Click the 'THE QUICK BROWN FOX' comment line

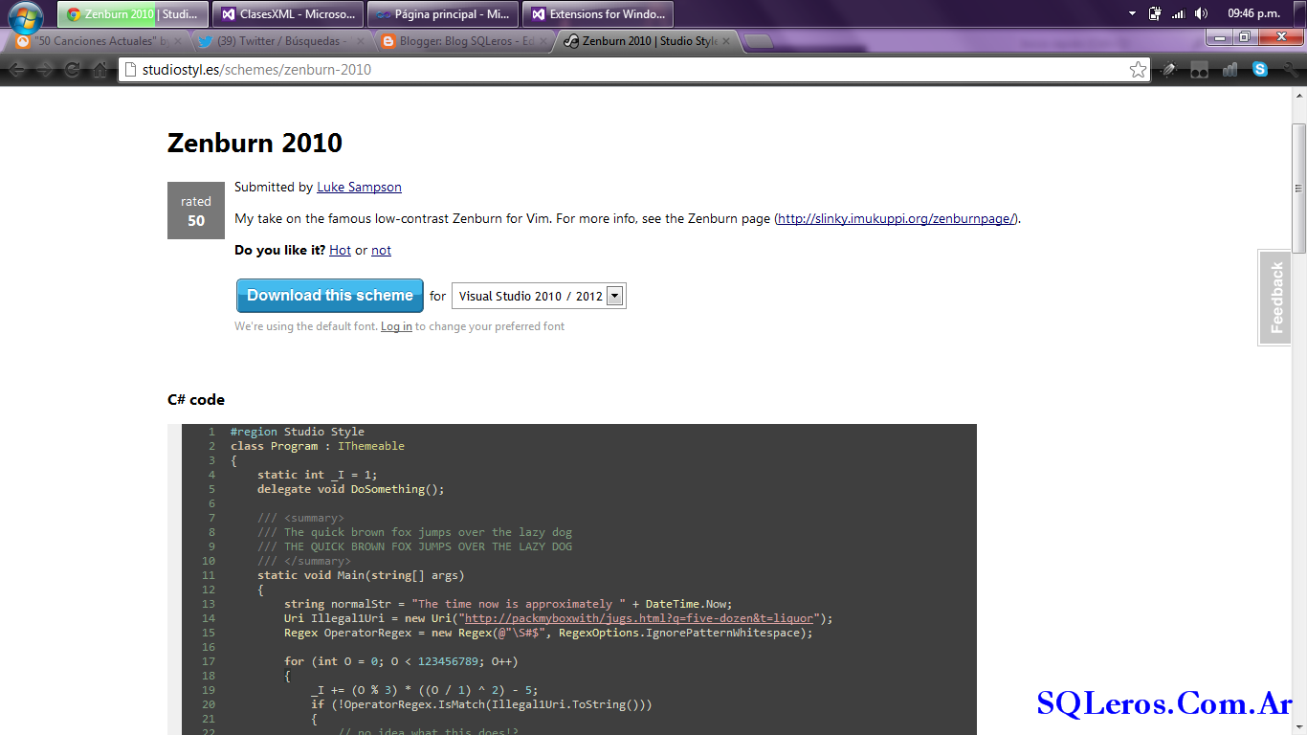[414, 546]
